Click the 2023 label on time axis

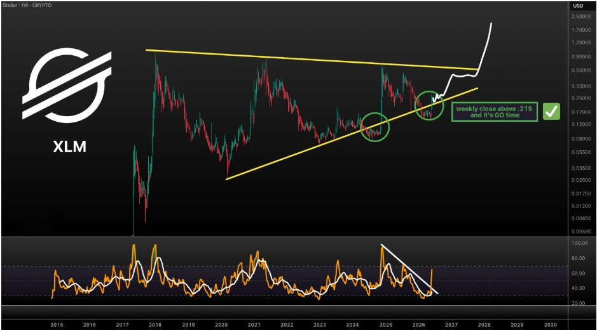(x=320, y=325)
